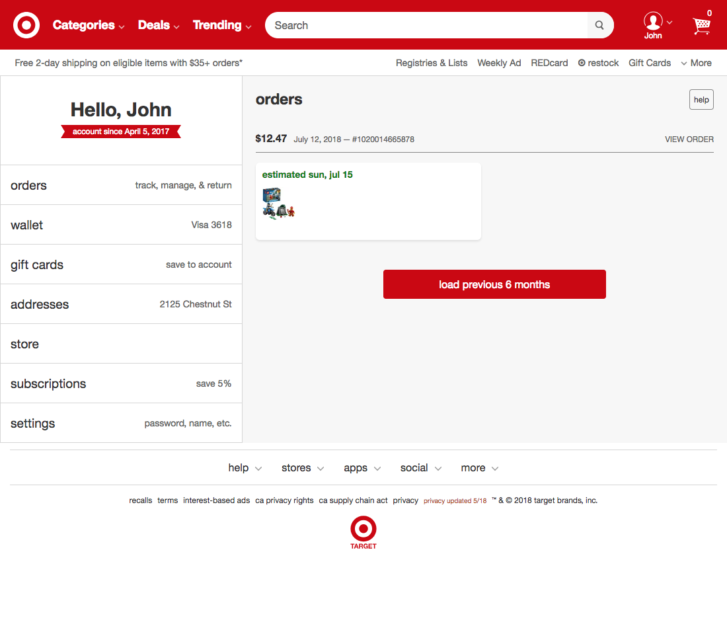727x630 pixels.
Task: Click the Target bullseye logo in the header
Action: [26, 24]
